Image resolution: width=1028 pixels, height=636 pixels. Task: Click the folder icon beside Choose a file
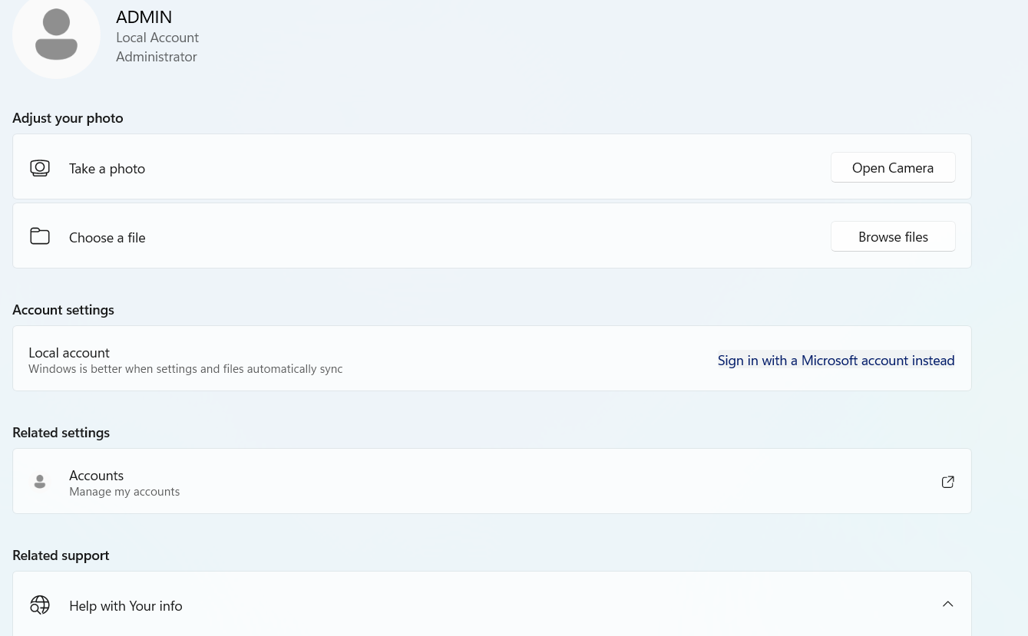coord(40,236)
